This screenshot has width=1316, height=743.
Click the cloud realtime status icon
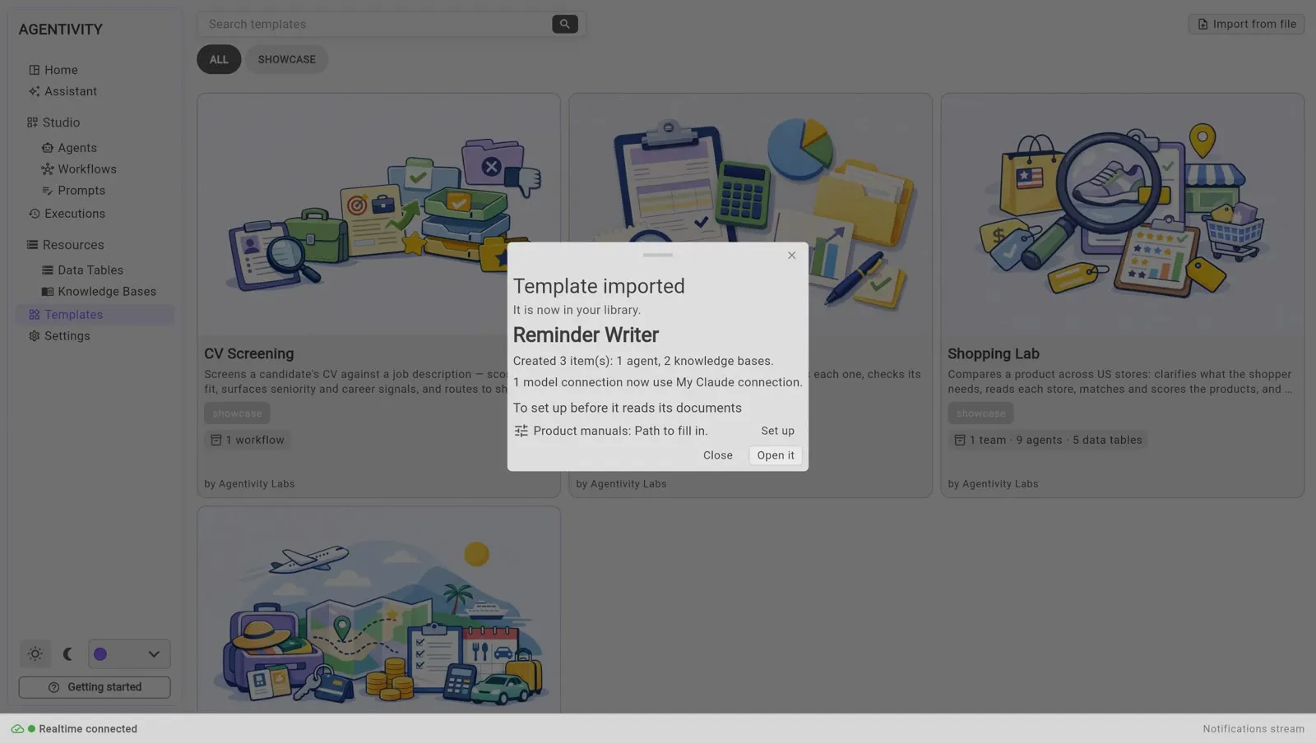click(17, 729)
